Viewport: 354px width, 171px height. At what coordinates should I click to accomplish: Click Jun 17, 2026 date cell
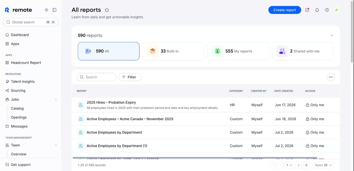click(285, 105)
